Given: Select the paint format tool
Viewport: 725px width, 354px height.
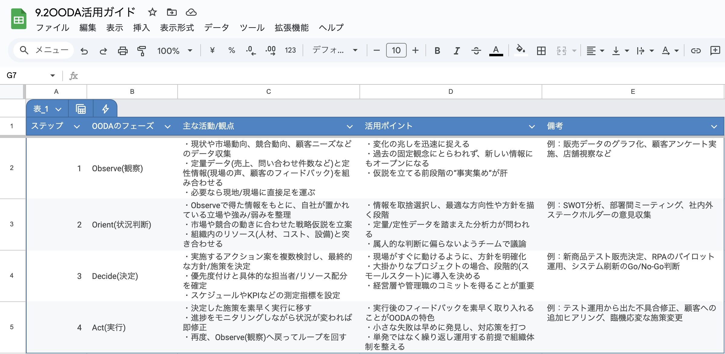Looking at the screenshot, I should point(142,51).
